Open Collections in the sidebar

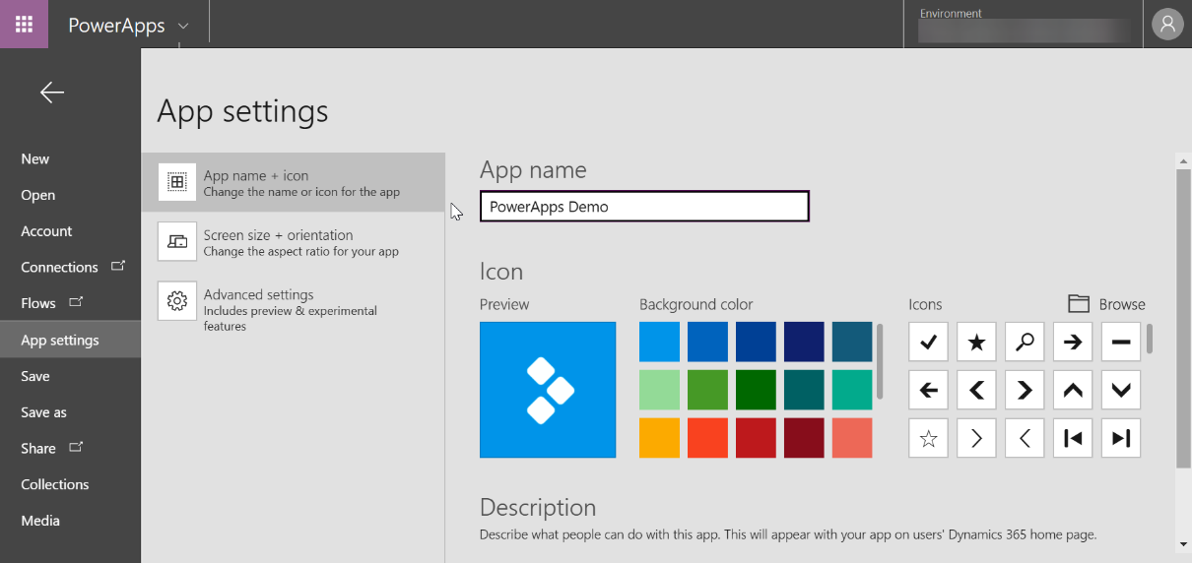click(55, 484)
